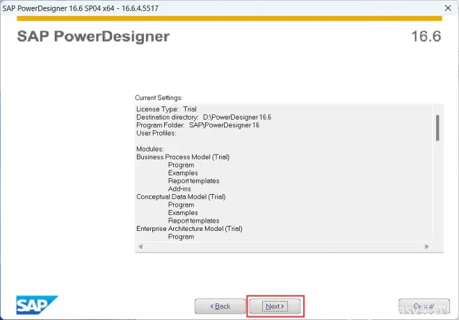Click the vertical scrollbar thumb in settings
Viewport: 459px width, 320px height.
click(437, 127)
